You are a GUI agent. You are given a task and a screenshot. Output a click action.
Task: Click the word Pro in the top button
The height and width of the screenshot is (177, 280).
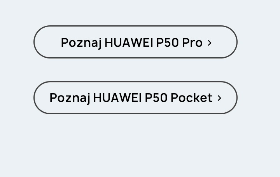click(192, 42)
